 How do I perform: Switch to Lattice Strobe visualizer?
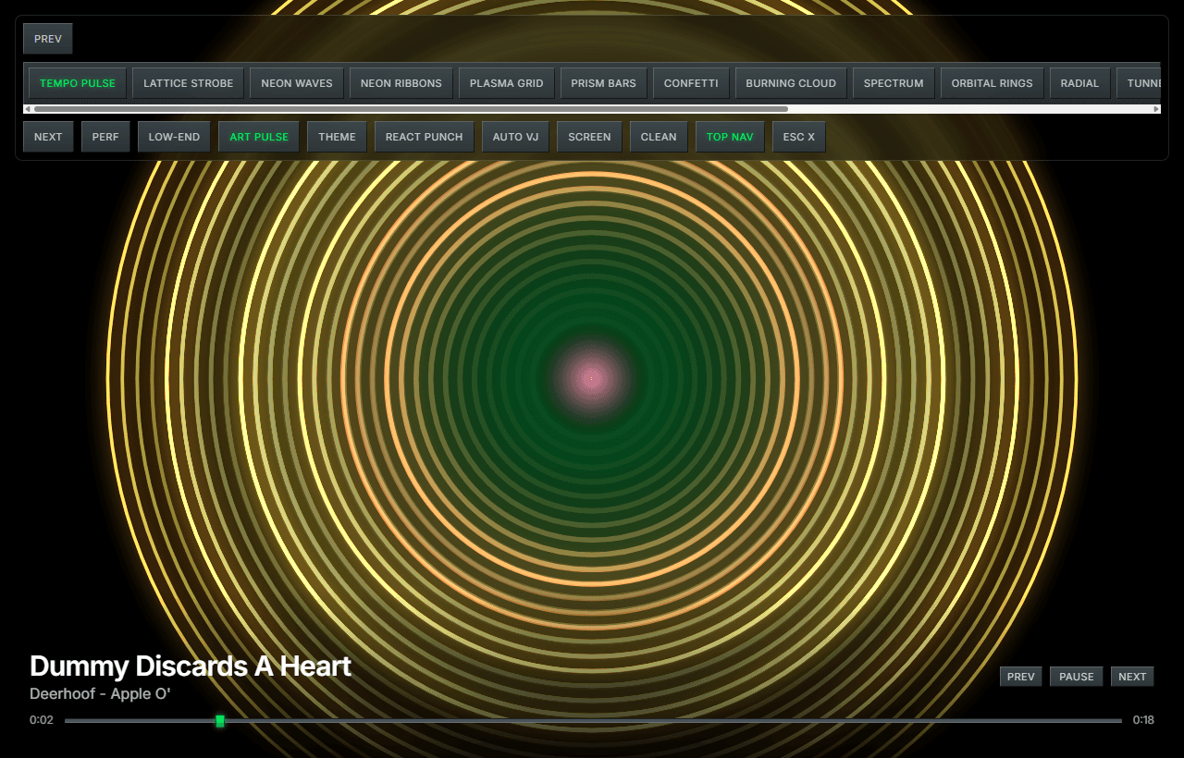point(189,83)
